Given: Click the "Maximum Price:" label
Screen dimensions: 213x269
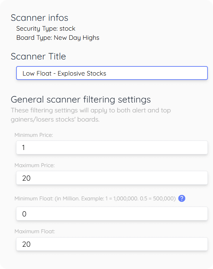Looking at the screenshot, I should tap(35, 165).
